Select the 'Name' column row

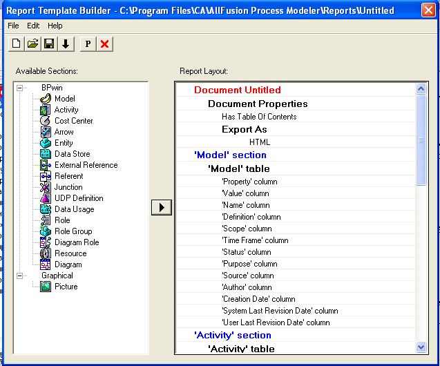tap(296, 205)
